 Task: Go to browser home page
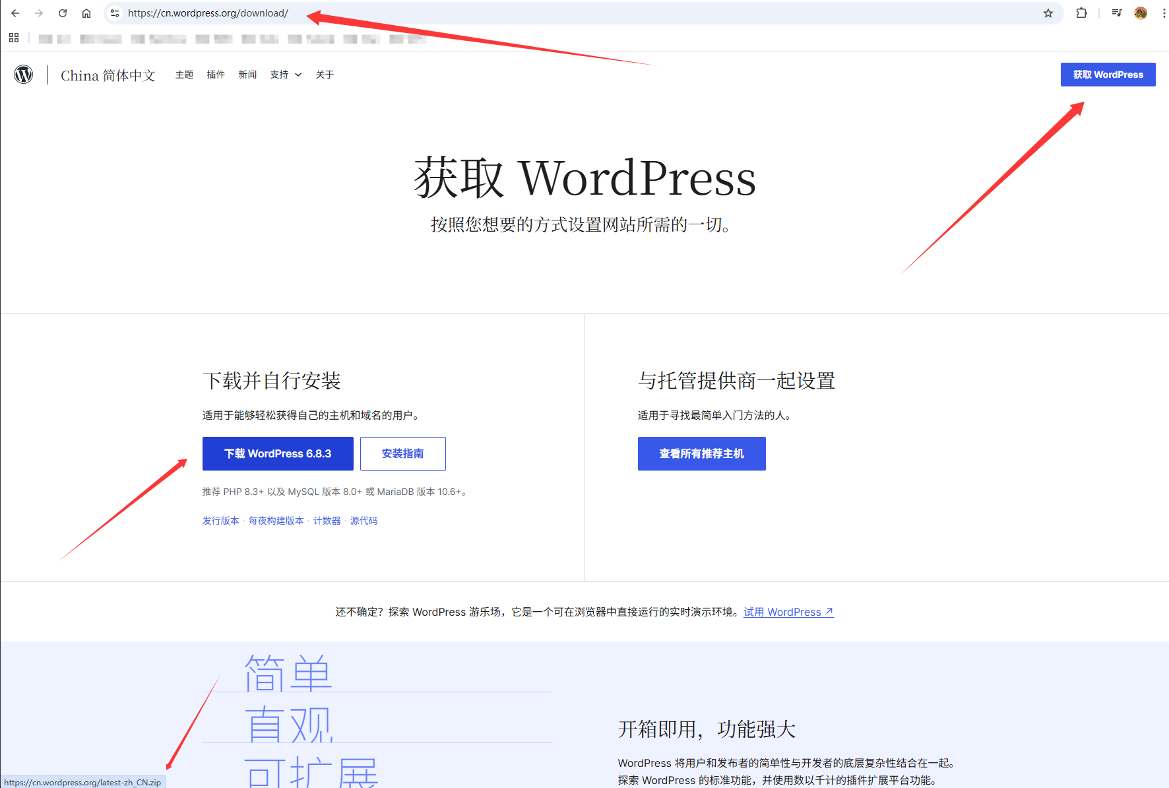tap(86, 13)
